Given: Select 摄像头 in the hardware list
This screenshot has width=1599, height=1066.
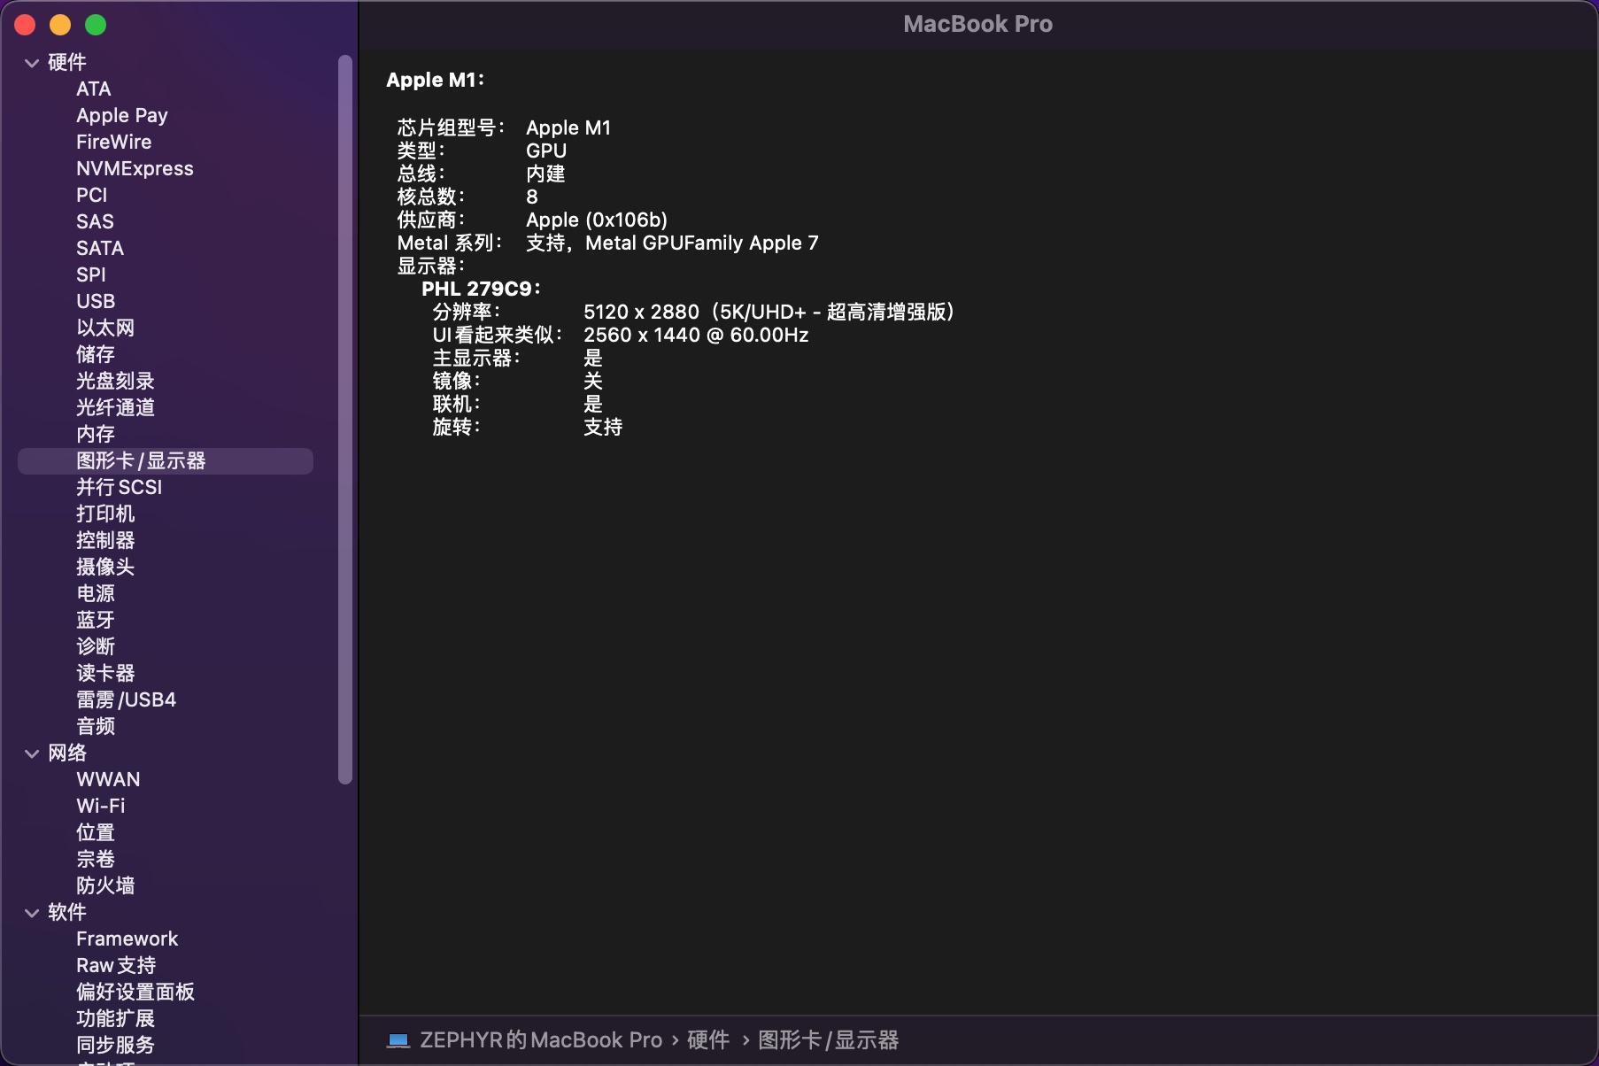Looking at the screenshot, I should [x=105, y=568].
